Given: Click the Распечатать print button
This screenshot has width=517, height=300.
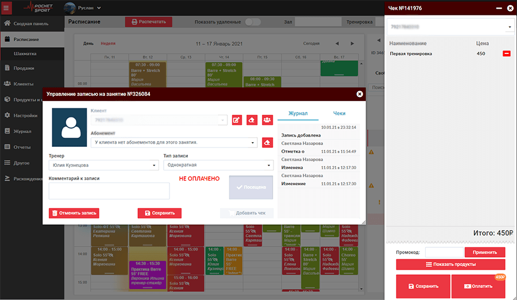Looking at the screenshot, I should tap(149, 22).
